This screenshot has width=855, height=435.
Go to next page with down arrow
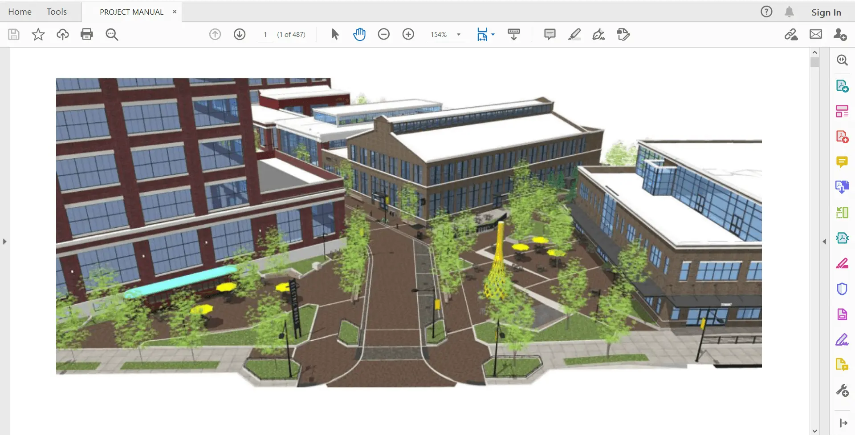tap(240, 34)
